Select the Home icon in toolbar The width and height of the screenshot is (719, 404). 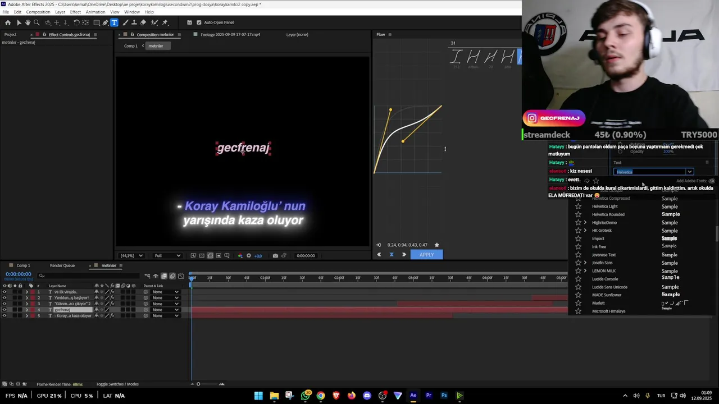8,22
